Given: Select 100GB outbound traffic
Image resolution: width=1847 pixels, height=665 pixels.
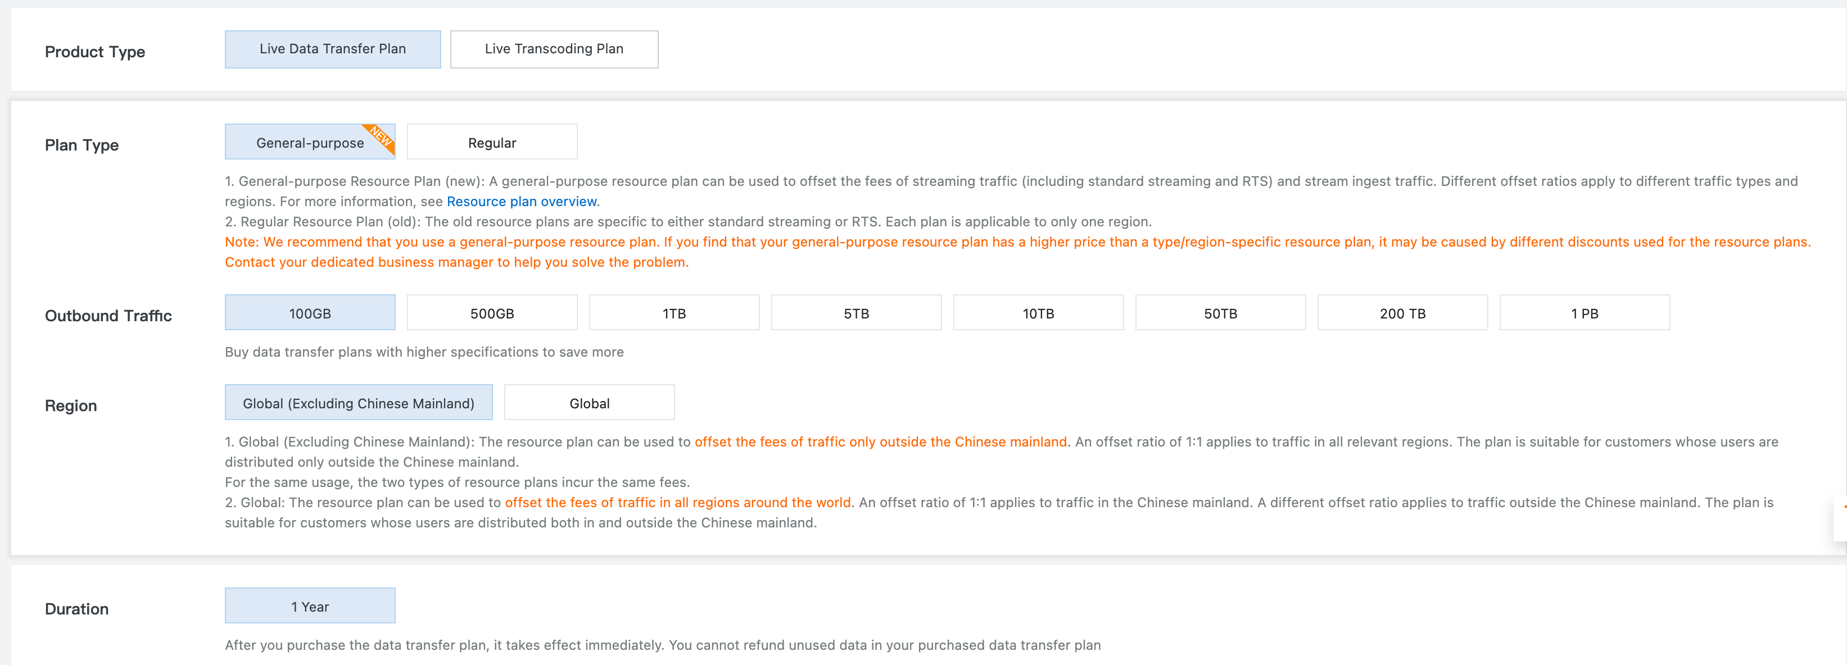Looking at the screenshot, I should coord(310,313).
